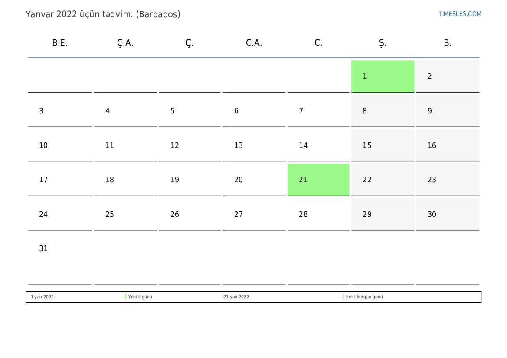
Task: Select the highlighted January 1 holiday cell
Action: coord(383,76)
